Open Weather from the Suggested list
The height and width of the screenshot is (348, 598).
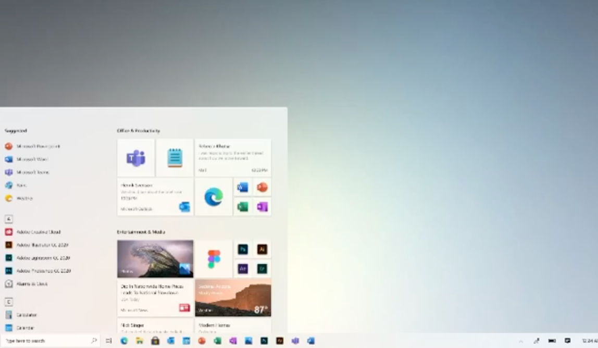coord(19,198)
